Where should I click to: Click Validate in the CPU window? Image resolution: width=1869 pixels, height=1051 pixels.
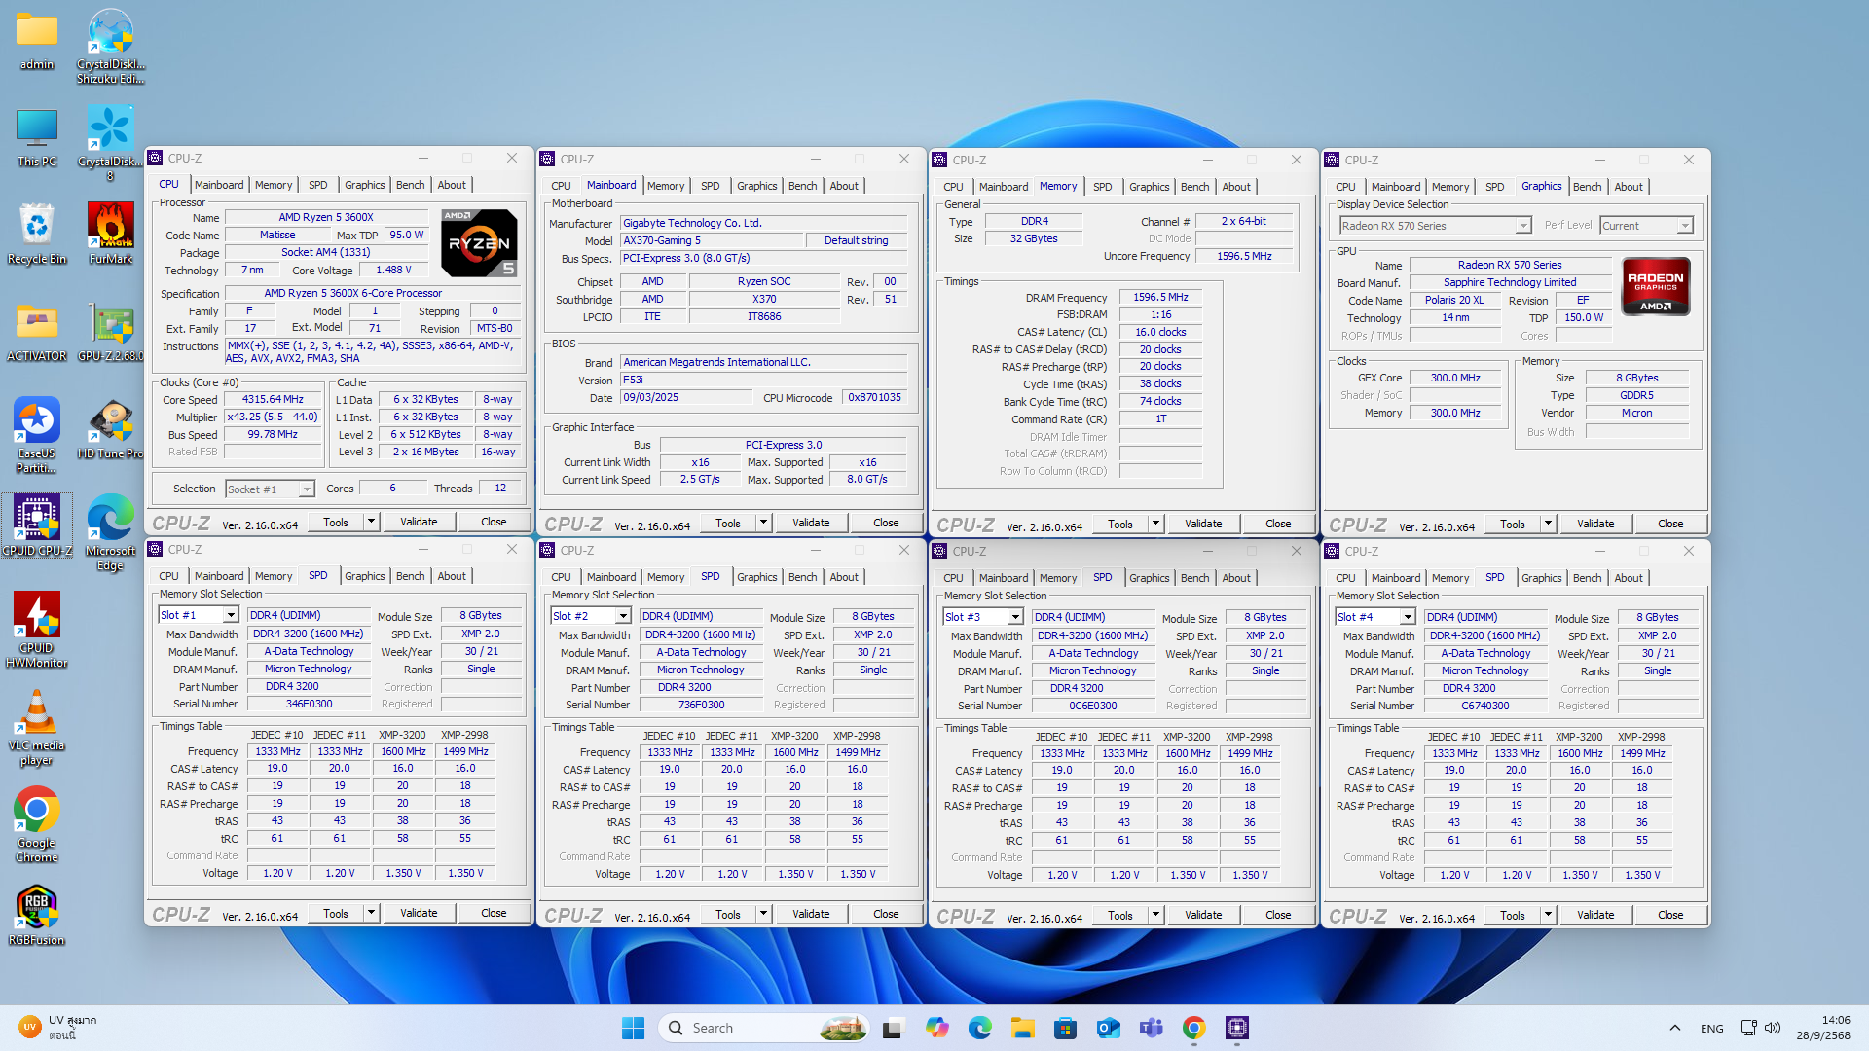419,522
